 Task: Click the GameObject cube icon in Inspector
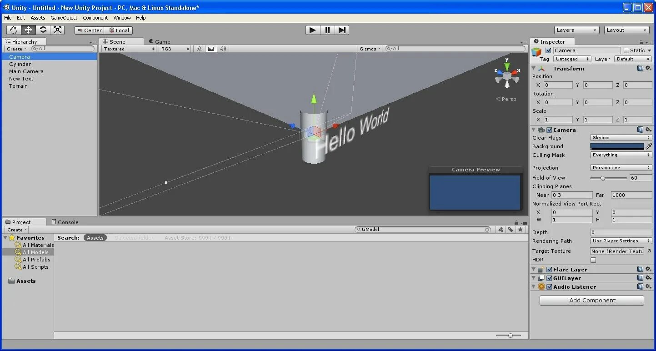pos(537,51)
